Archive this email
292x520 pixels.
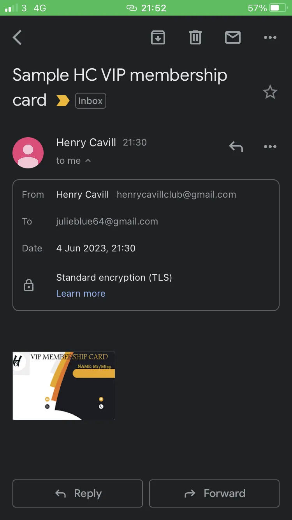[x=158, y=38]
